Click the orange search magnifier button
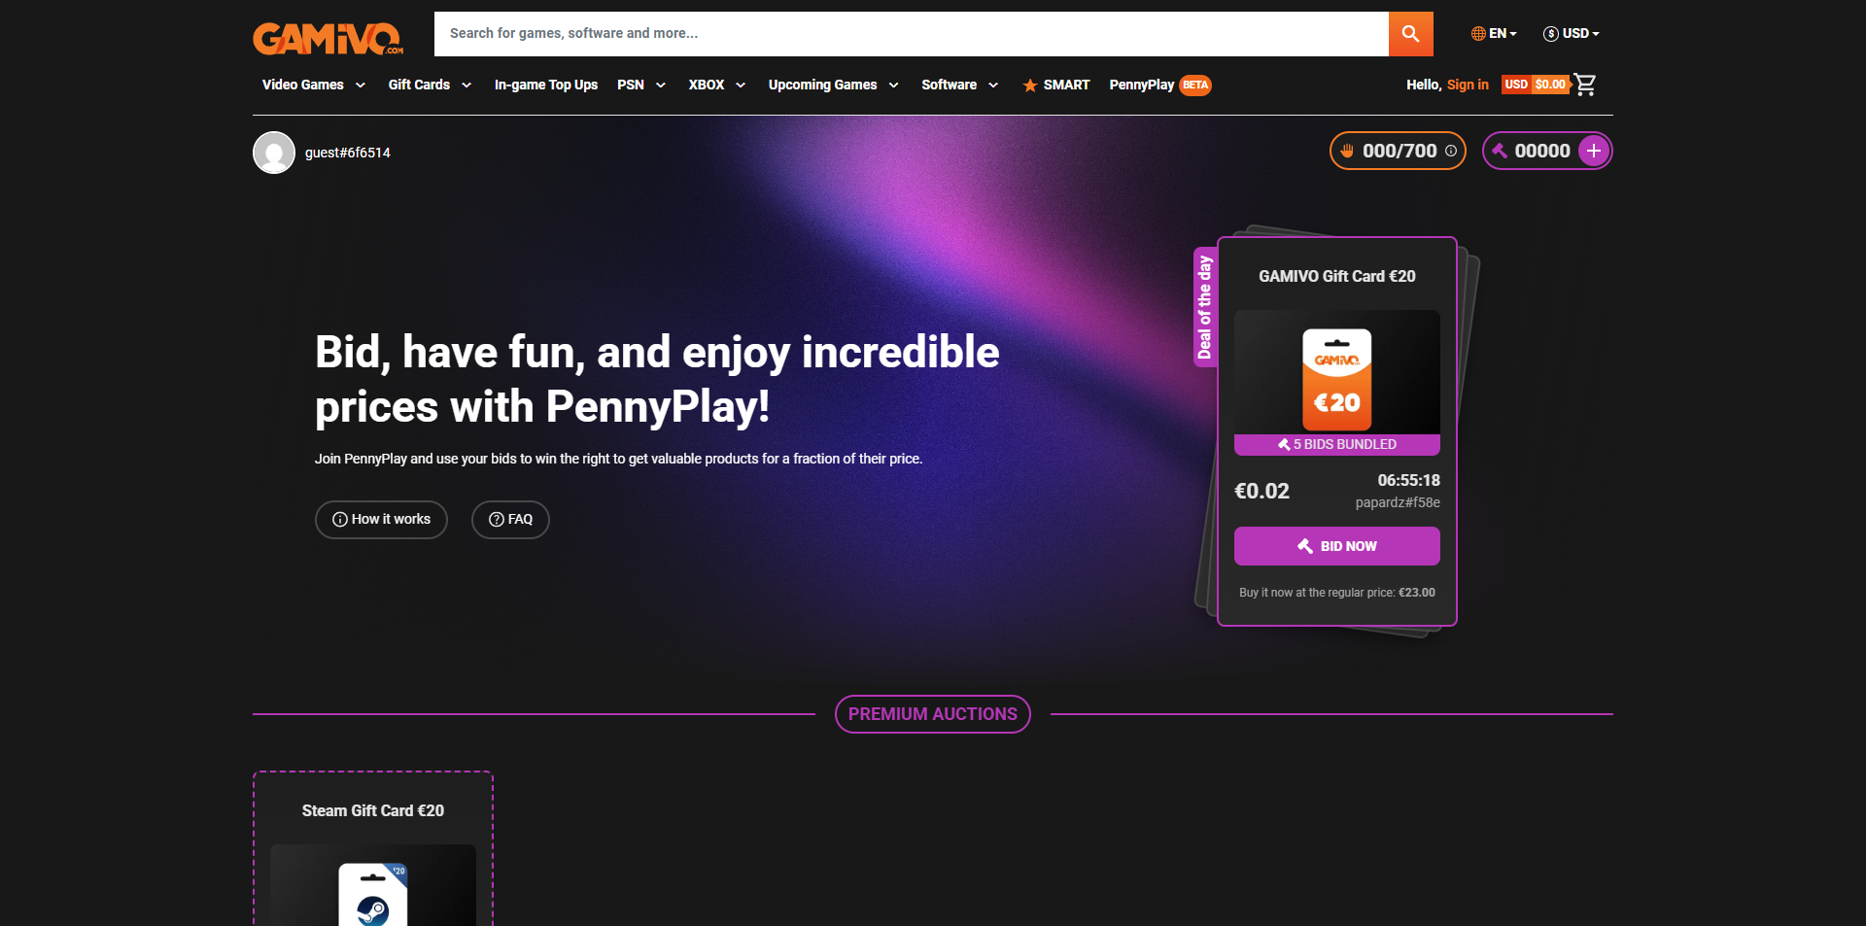 (1410, 34)
